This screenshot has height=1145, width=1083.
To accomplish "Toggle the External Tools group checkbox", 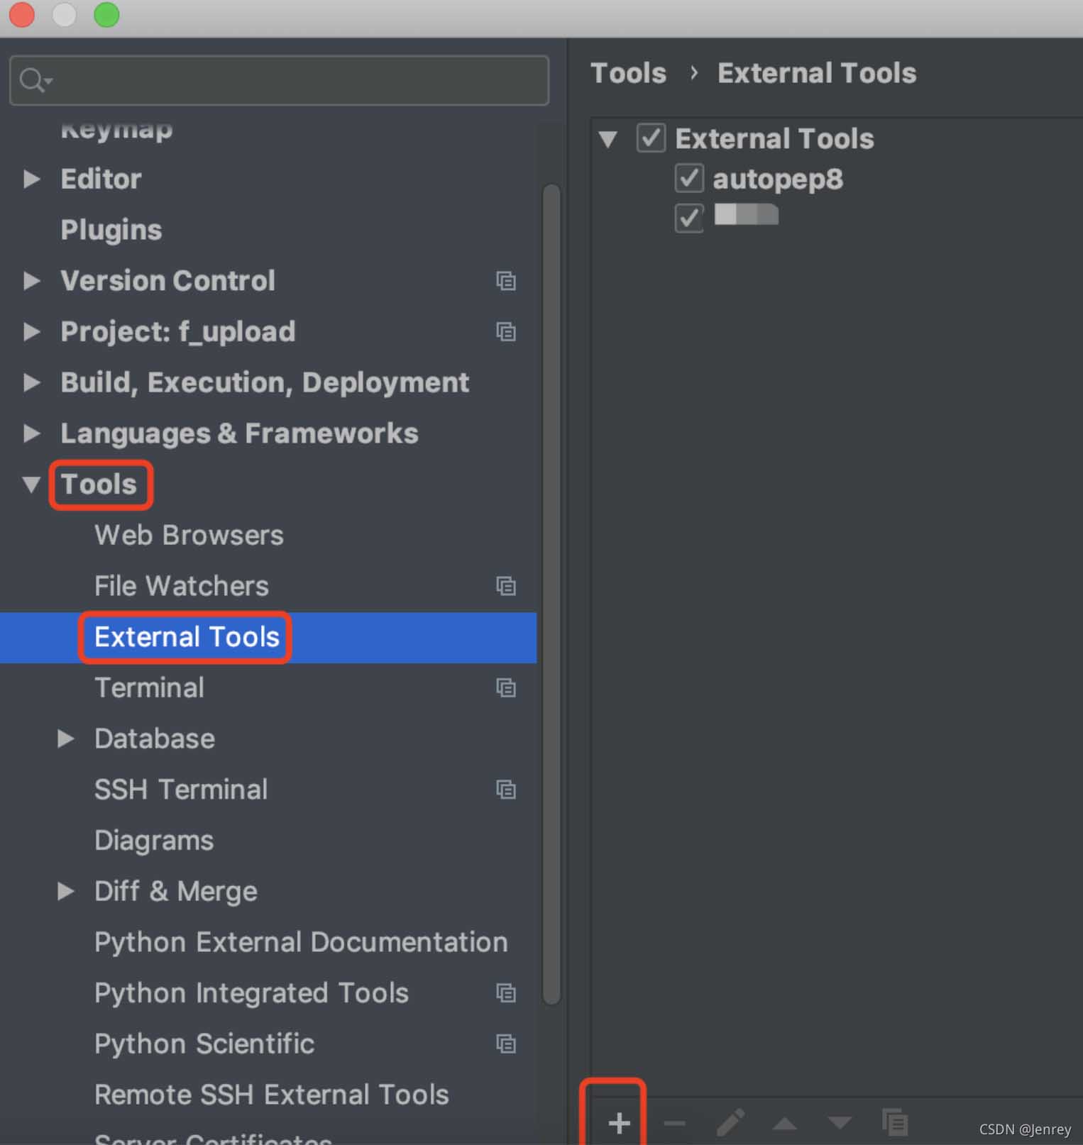I will (651, 138).
